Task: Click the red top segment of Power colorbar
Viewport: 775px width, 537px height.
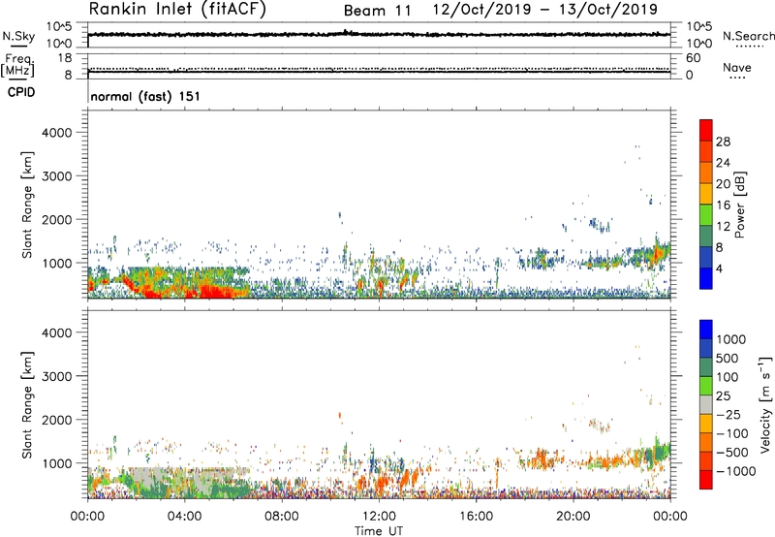Action: pos(706,130)
